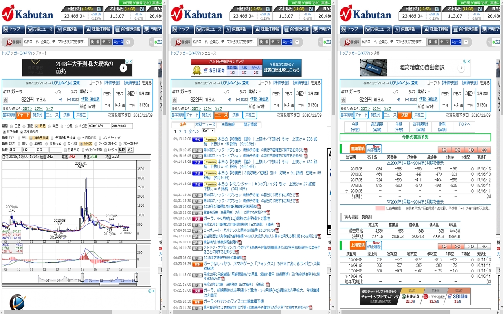Select the 一目均衡表 indicator radio button
The width and height of the screenshot is (503, 314).
[80, 138]
